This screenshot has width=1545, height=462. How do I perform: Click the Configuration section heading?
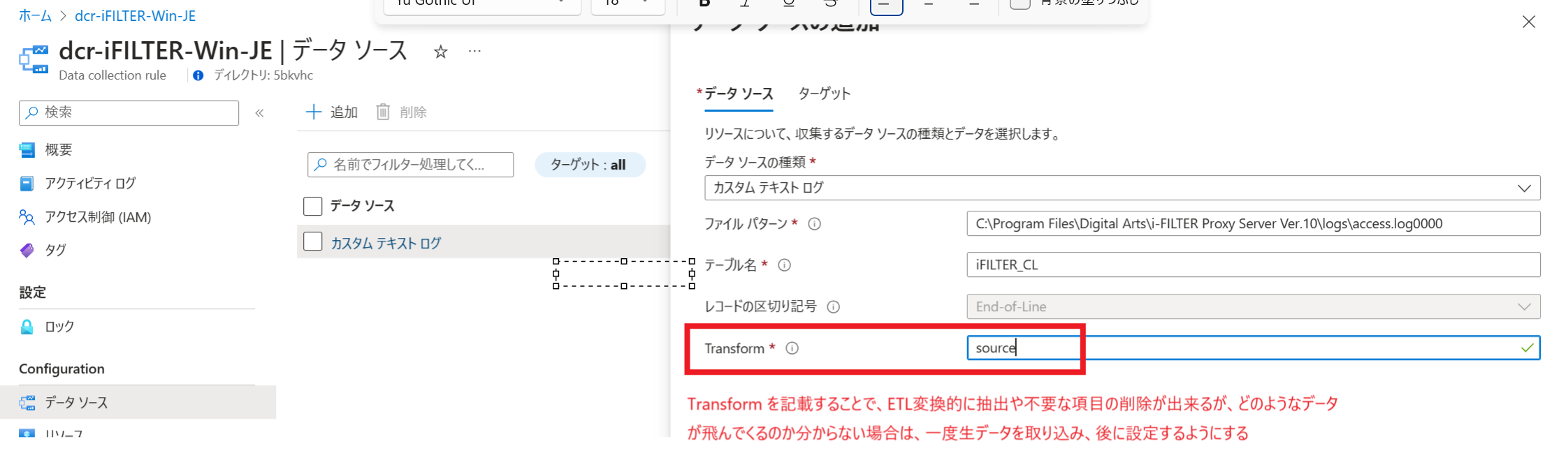[61, 368]
